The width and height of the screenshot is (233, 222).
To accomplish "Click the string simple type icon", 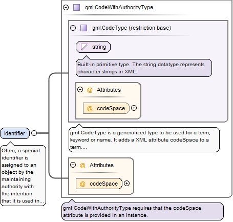I will click(84, 47).
